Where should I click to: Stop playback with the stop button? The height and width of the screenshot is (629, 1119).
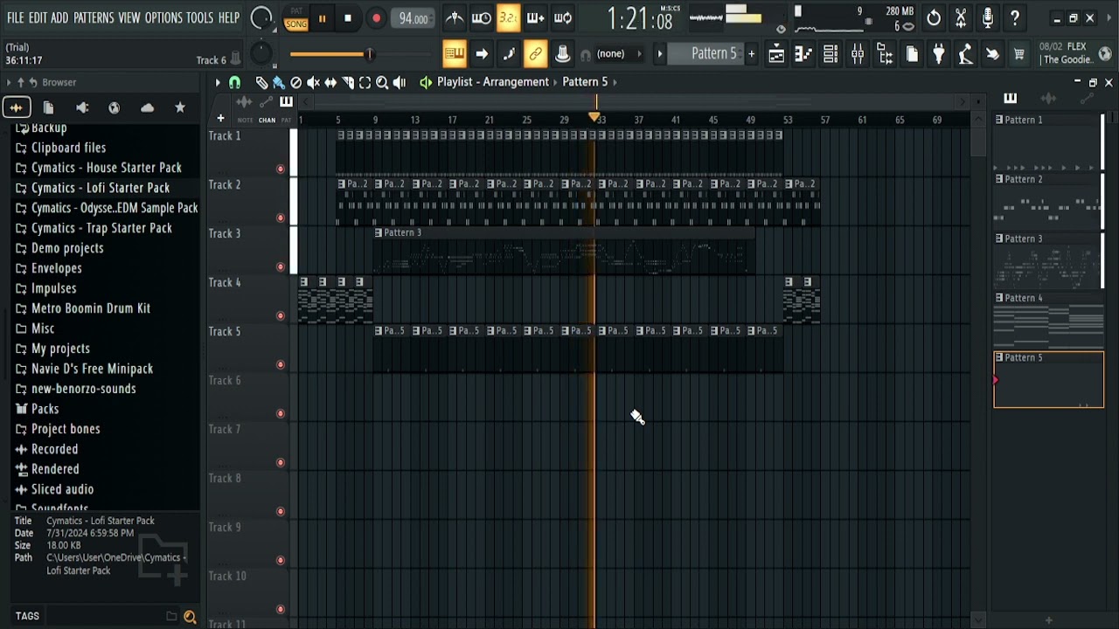(x=348, y=18)
